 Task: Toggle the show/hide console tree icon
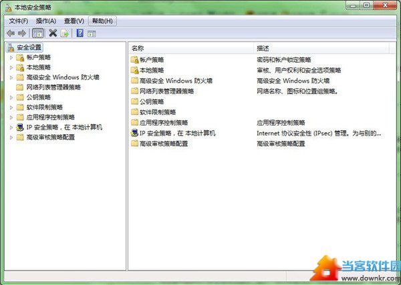[x=38, y=33]
